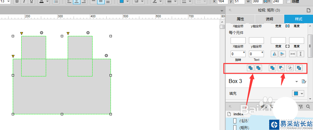Toggle italic text style
313x130 pixels.
click(24, 2)
